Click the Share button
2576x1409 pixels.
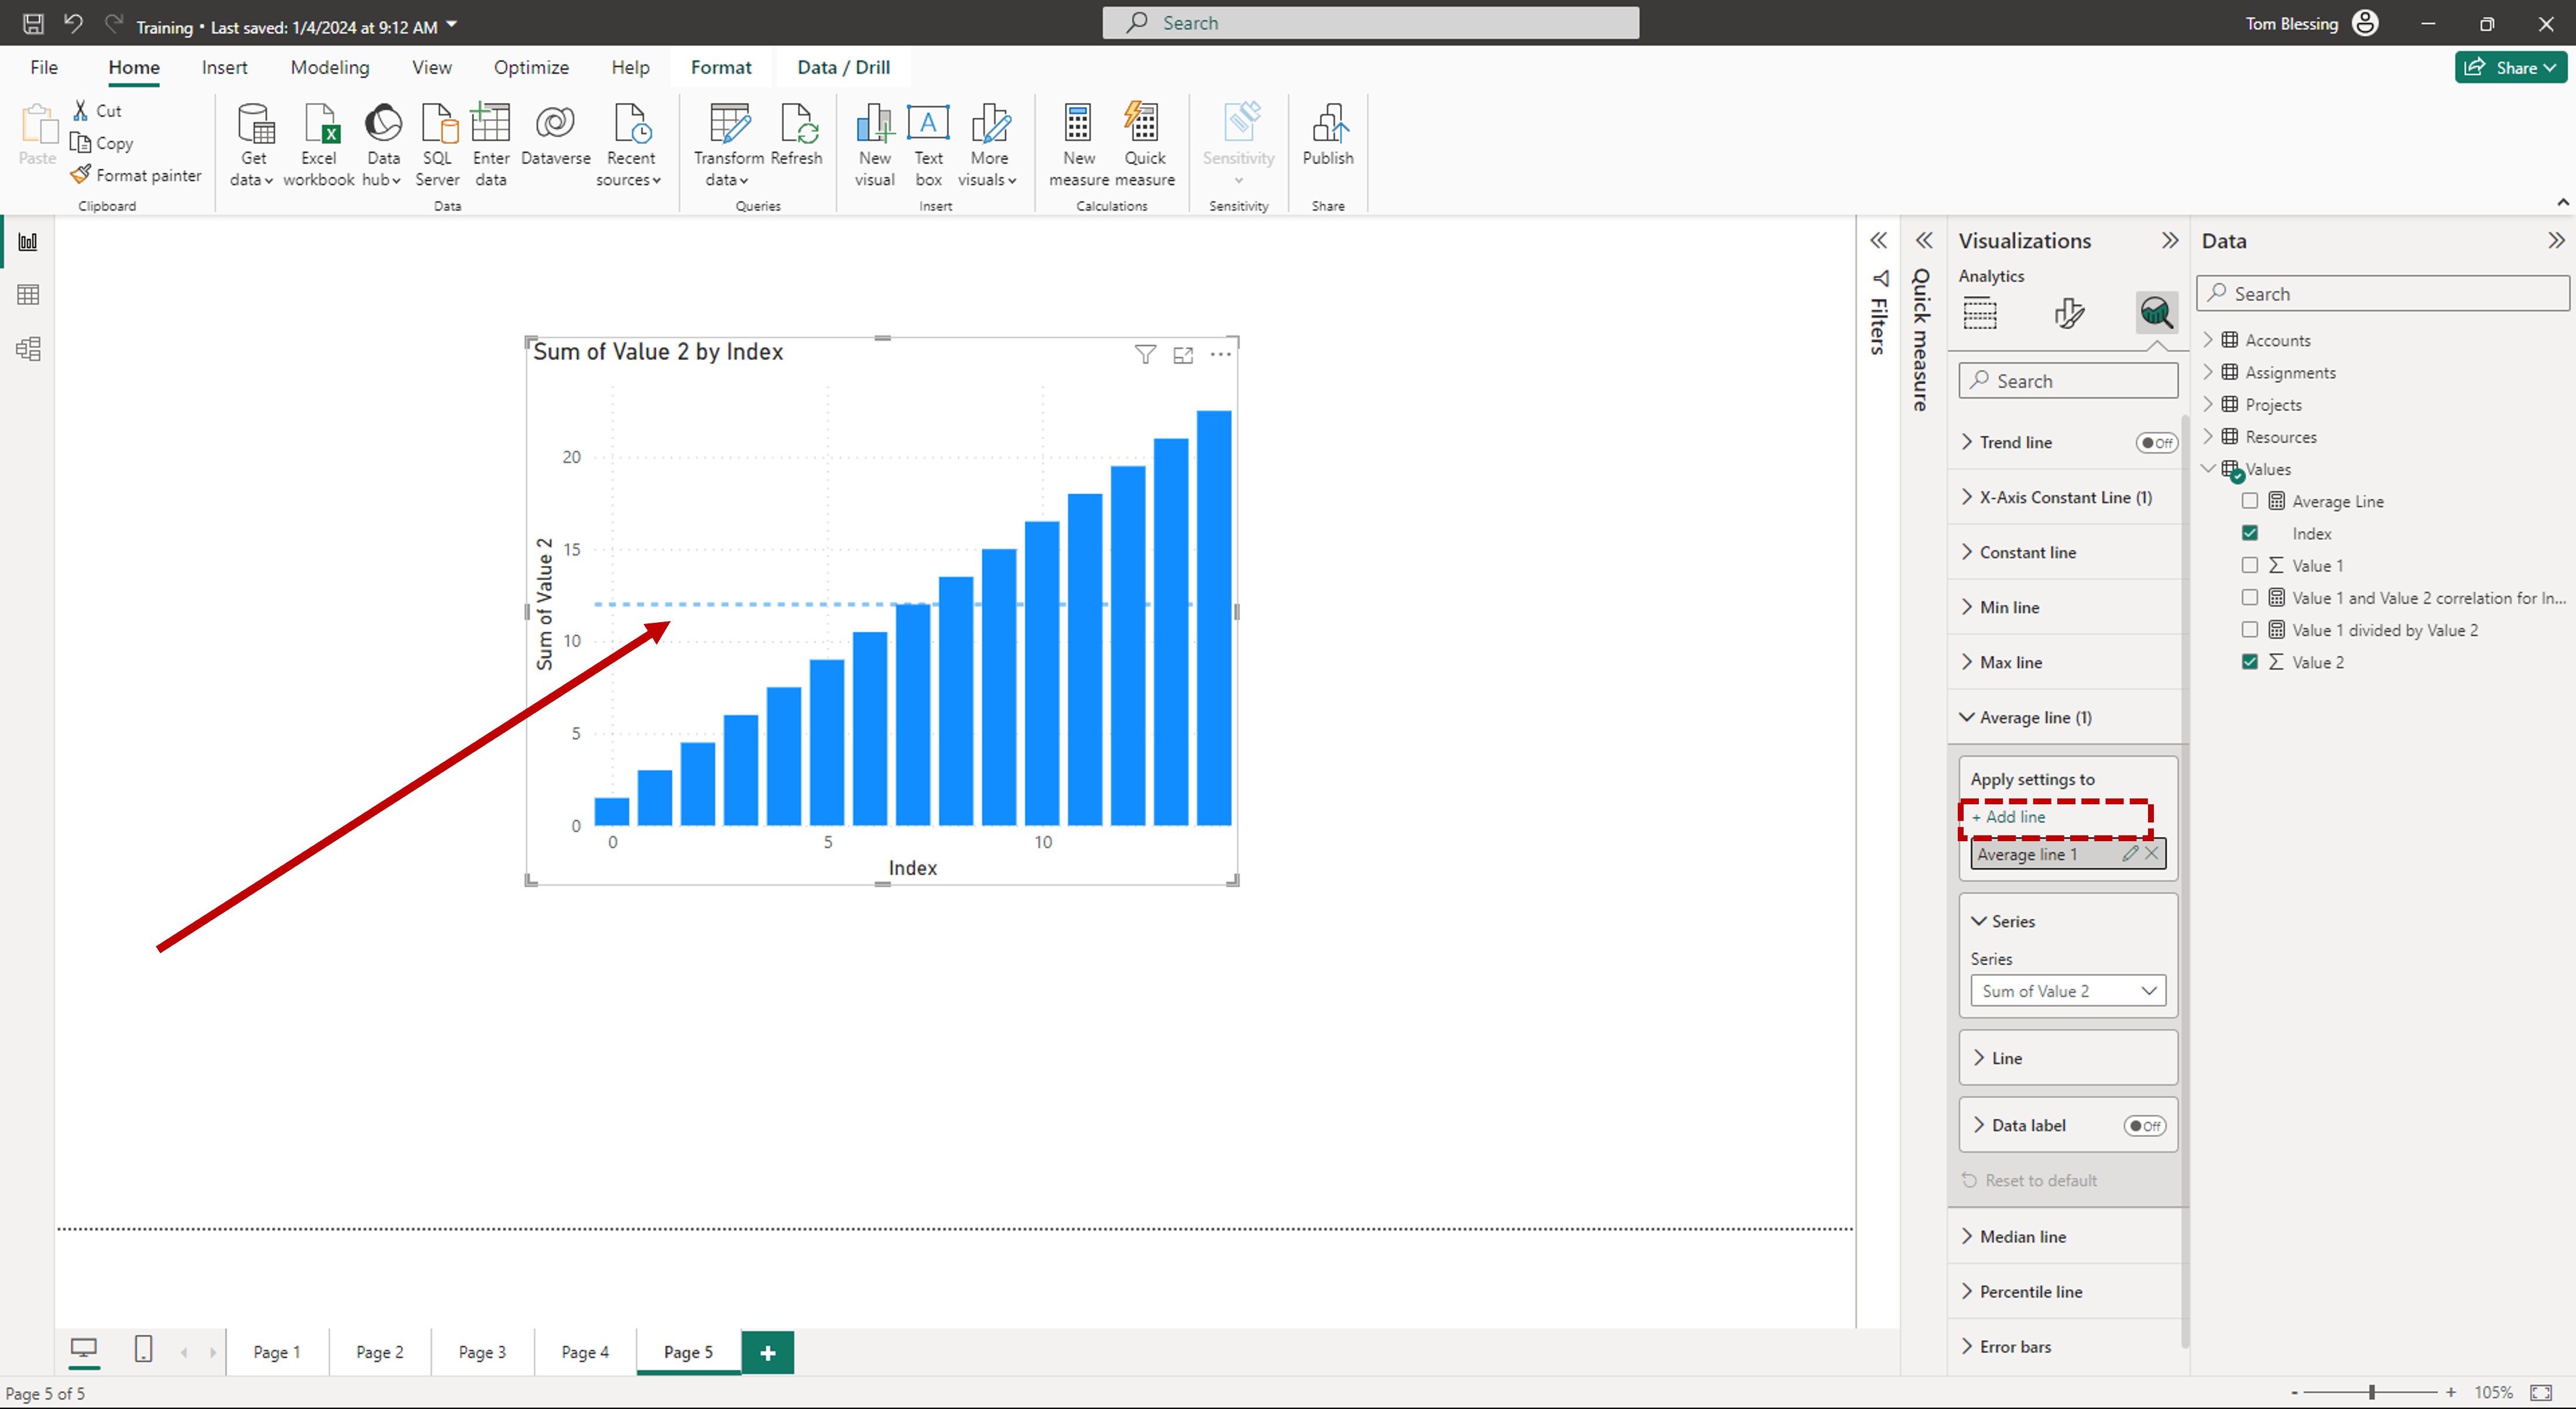(x=2510, y=67)
